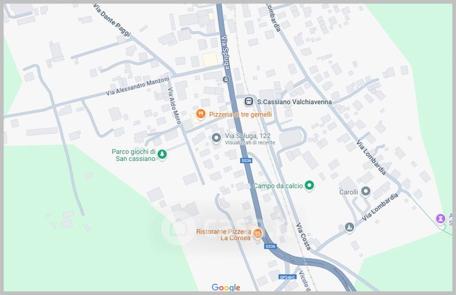Click the SS36 road shield below Via Spluga, 122

pyautogui.click(x=246, y=162)
